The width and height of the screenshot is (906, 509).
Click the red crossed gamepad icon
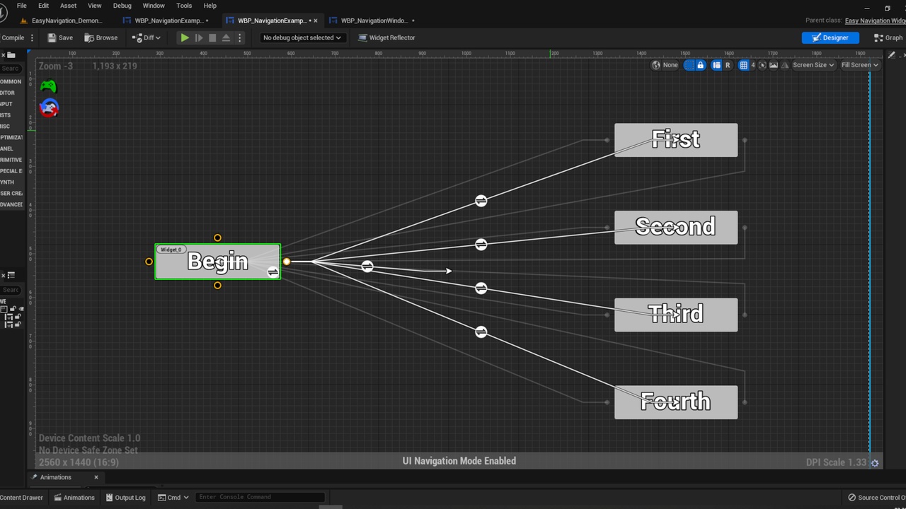[49, 108]
